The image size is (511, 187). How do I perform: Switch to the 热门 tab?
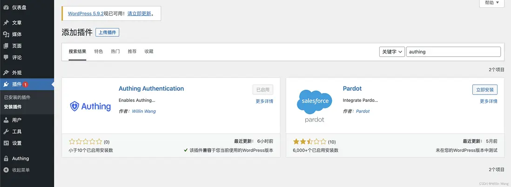click(115, 52)
